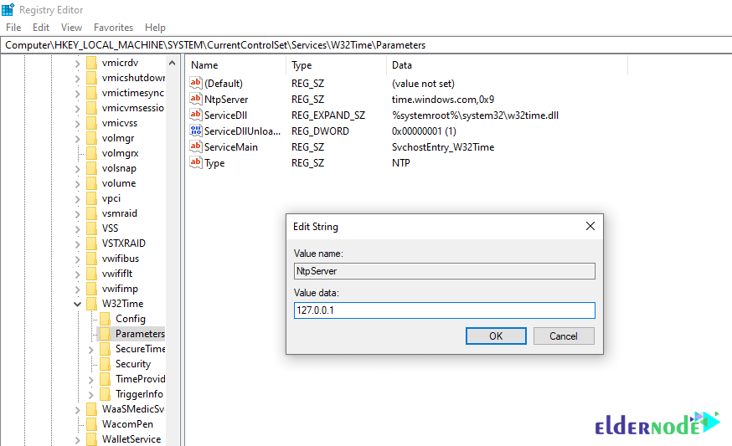Click the volsnap folder icon
The height and width of the screenshot is (446, 732).
[x=92, y=168]
